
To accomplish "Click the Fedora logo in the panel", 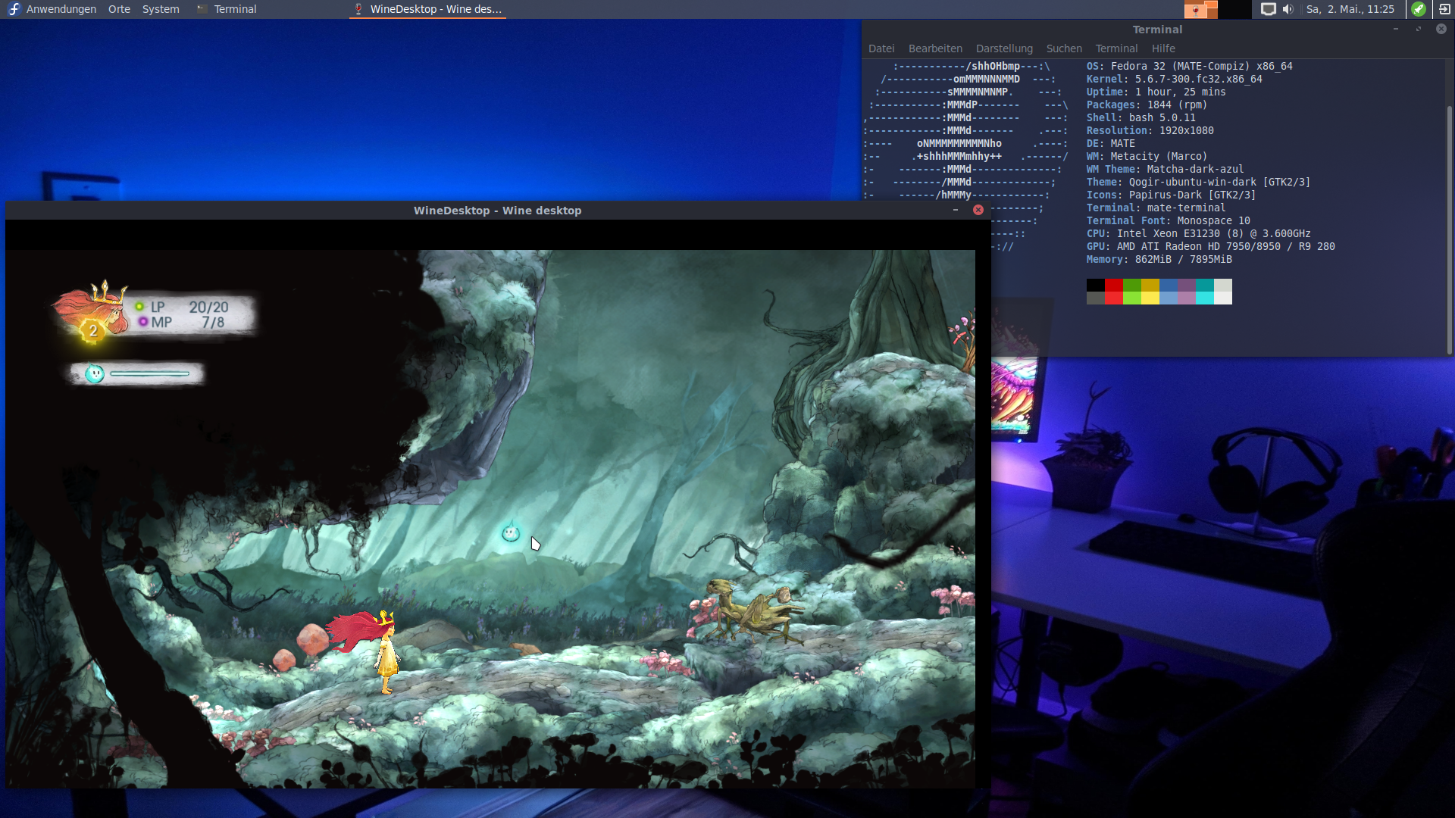I will click(14, 9).
